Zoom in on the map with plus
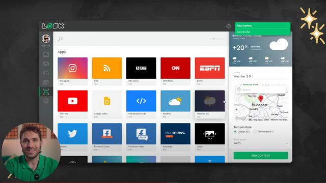Viewport: 326px width, 183px height. (x=236, y=109)
